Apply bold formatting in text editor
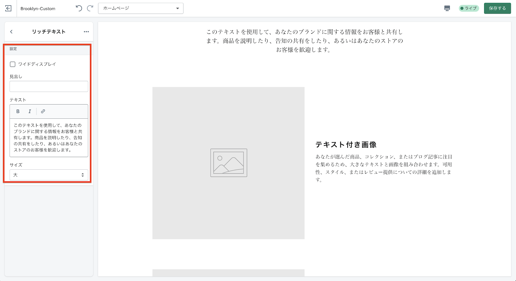The height and width of the screenshot is (281, 516). pyautogui.click(x=18, y=111)
